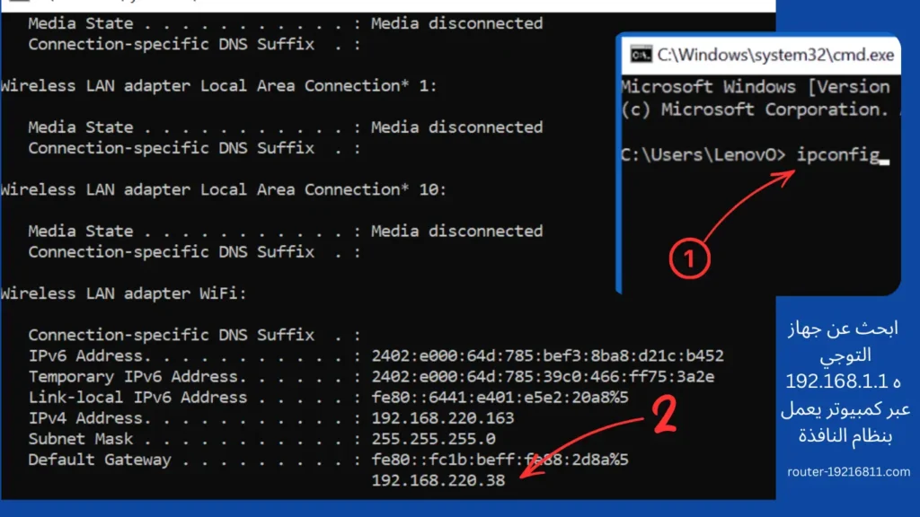Click the red handwritten number 2 annotation
The image size is (920, 517).
(664, 419)
